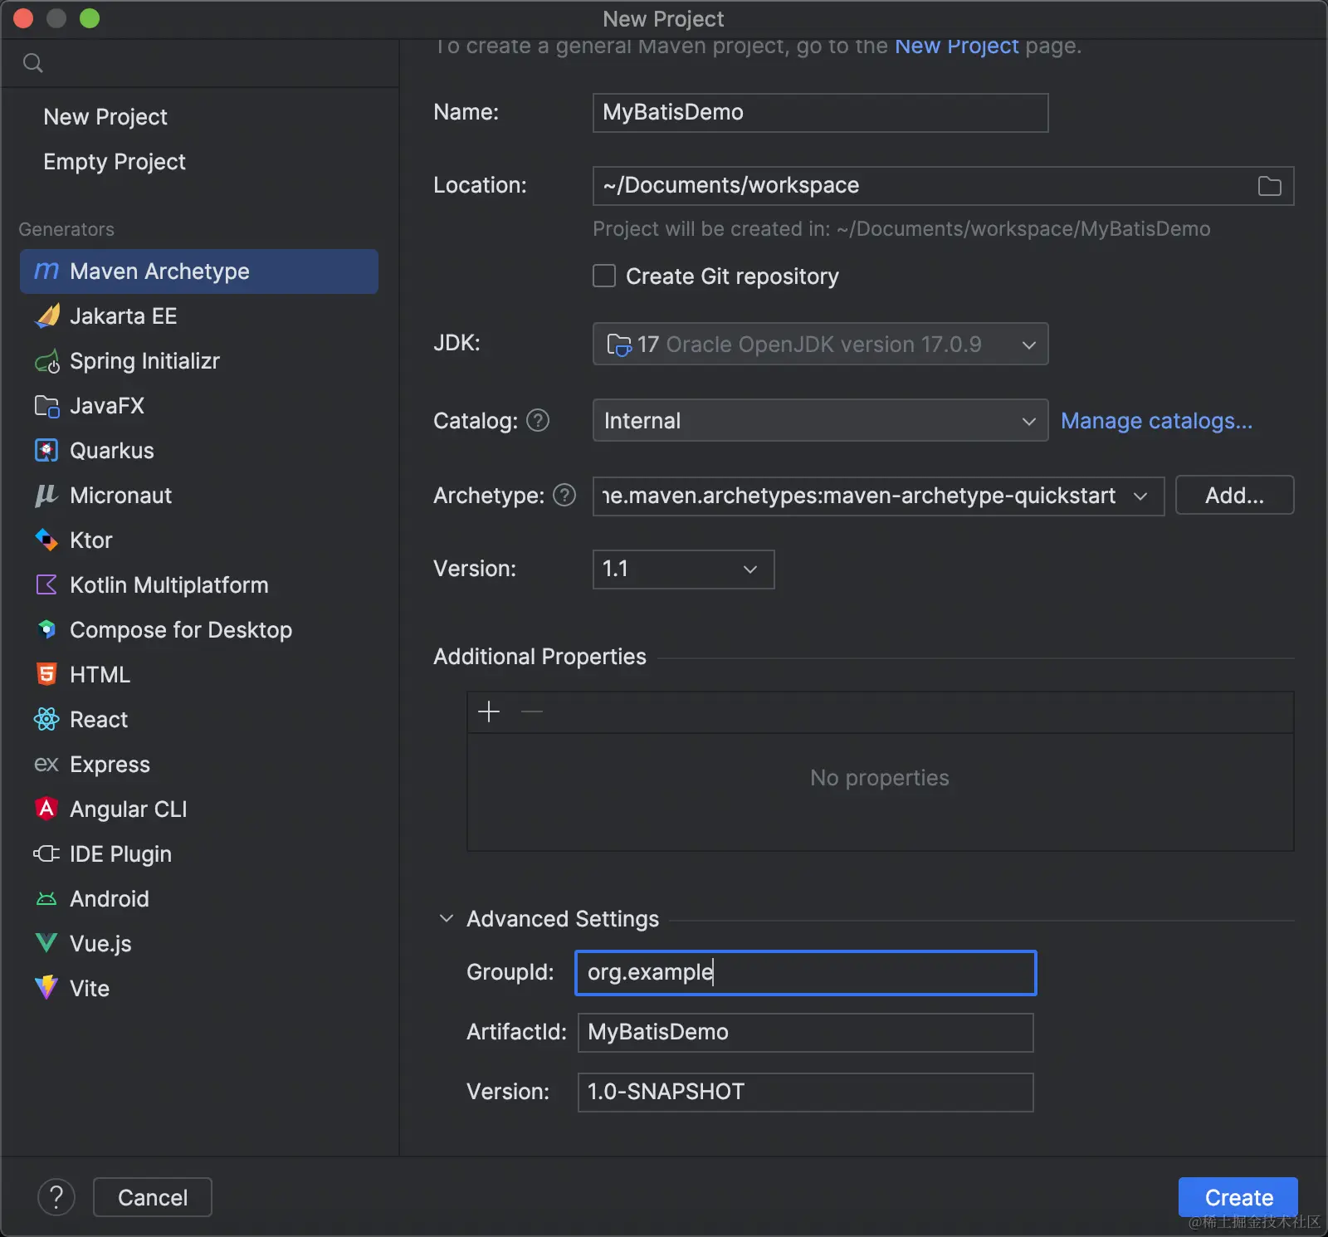The width and height of the screenshot is (1328, 1237).
Task: Open the Archetype selection dropdown
Action: click(879, 496)
